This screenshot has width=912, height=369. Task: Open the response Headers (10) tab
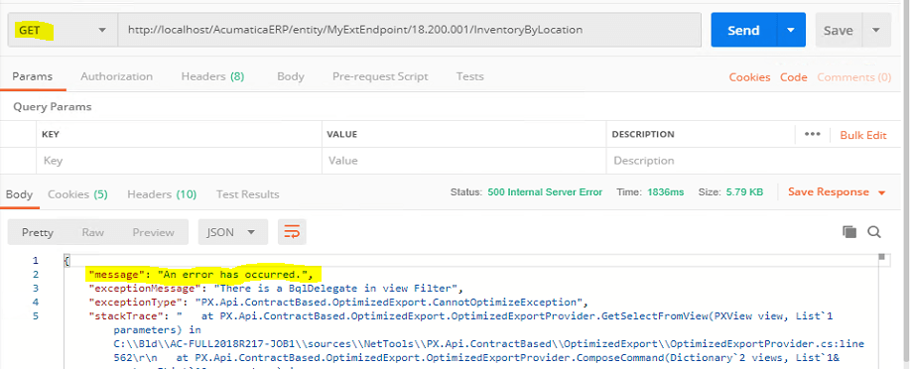point(162,194)
